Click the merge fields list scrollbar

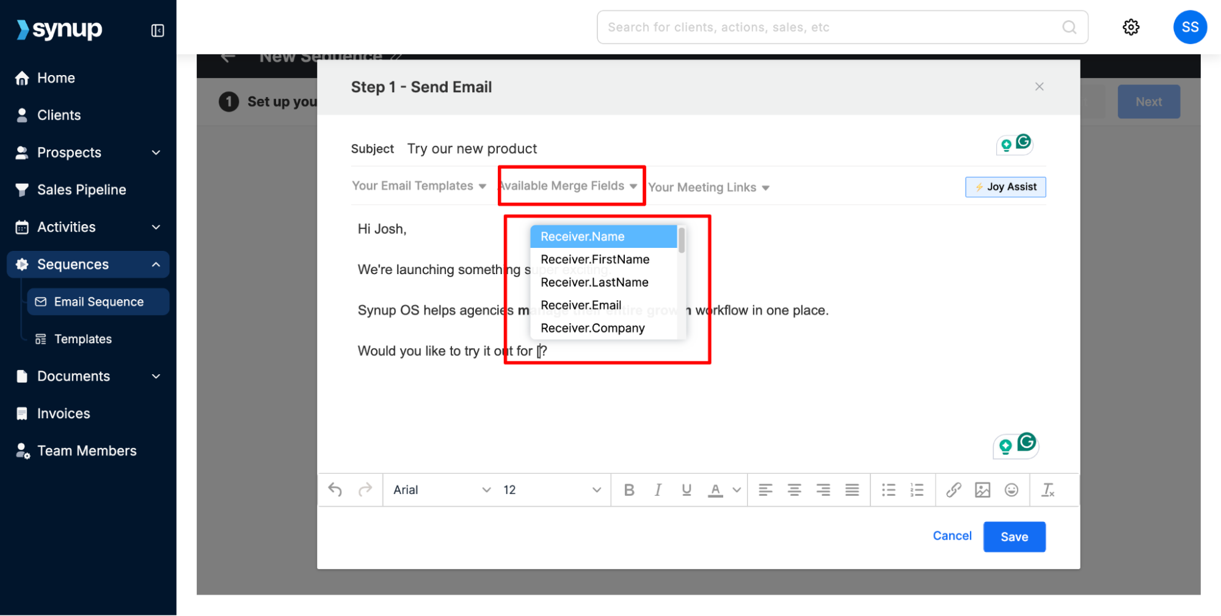pos(682,240)
